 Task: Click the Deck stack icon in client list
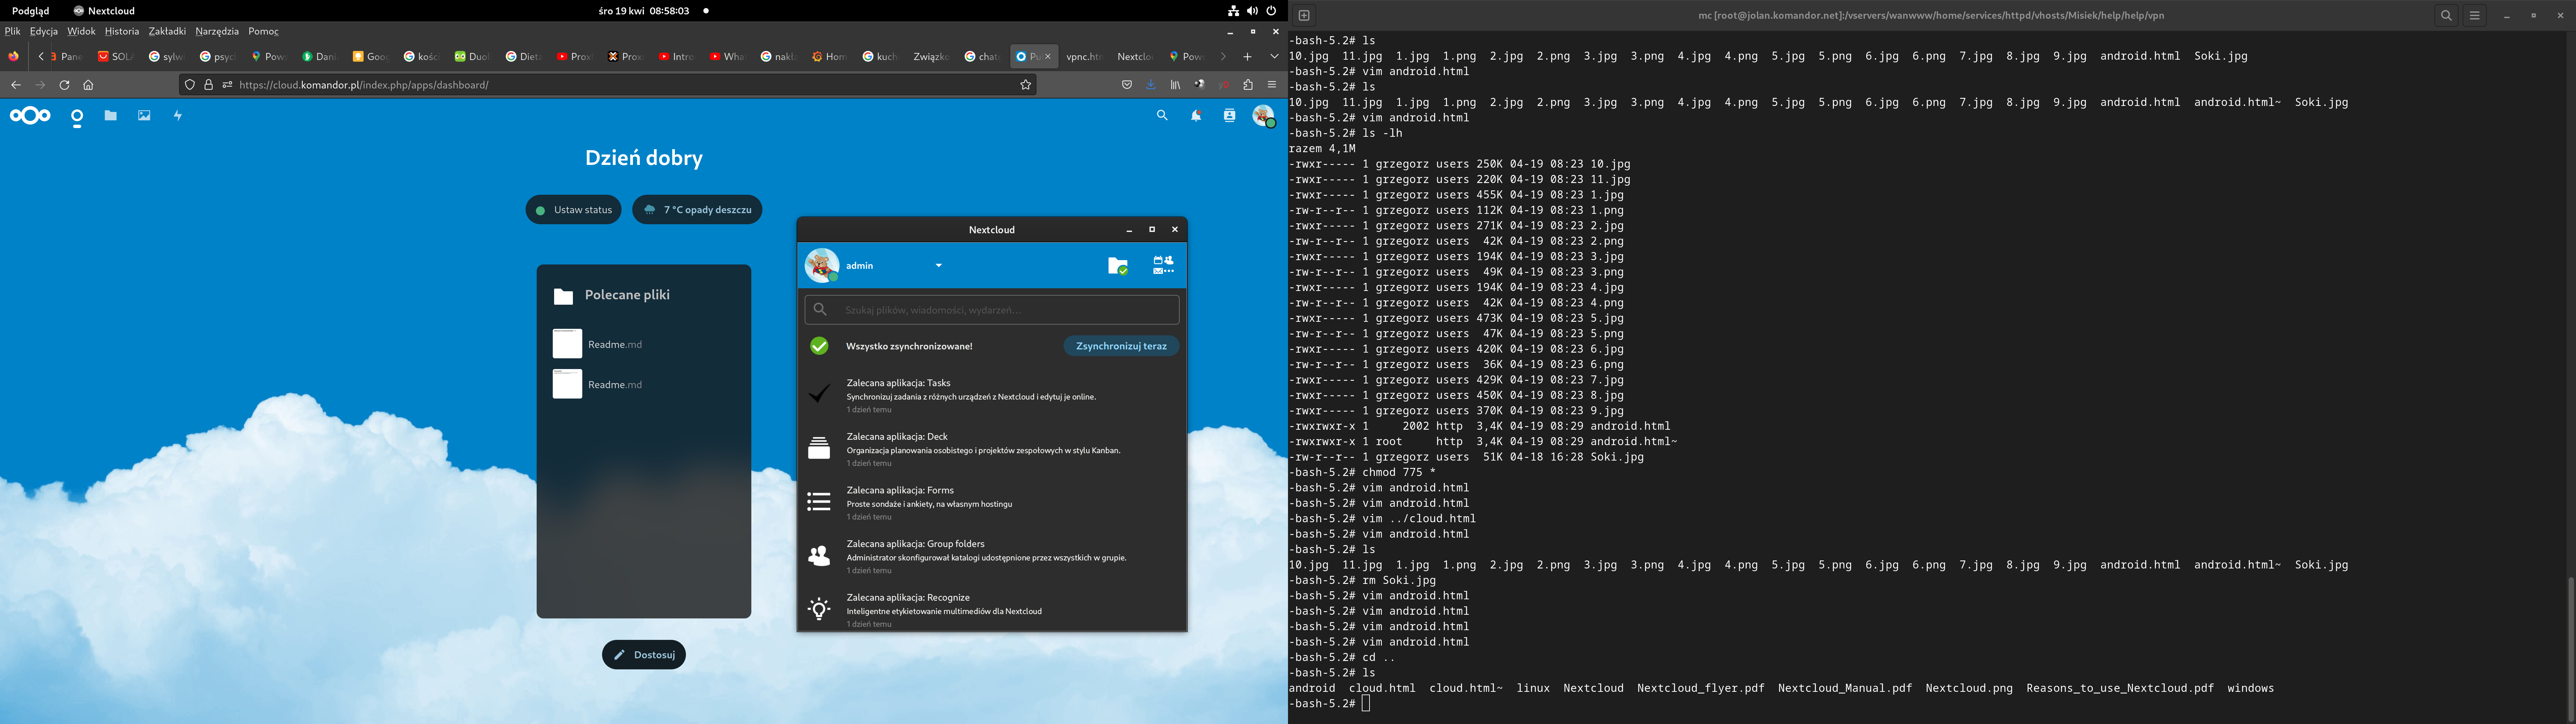819,448
